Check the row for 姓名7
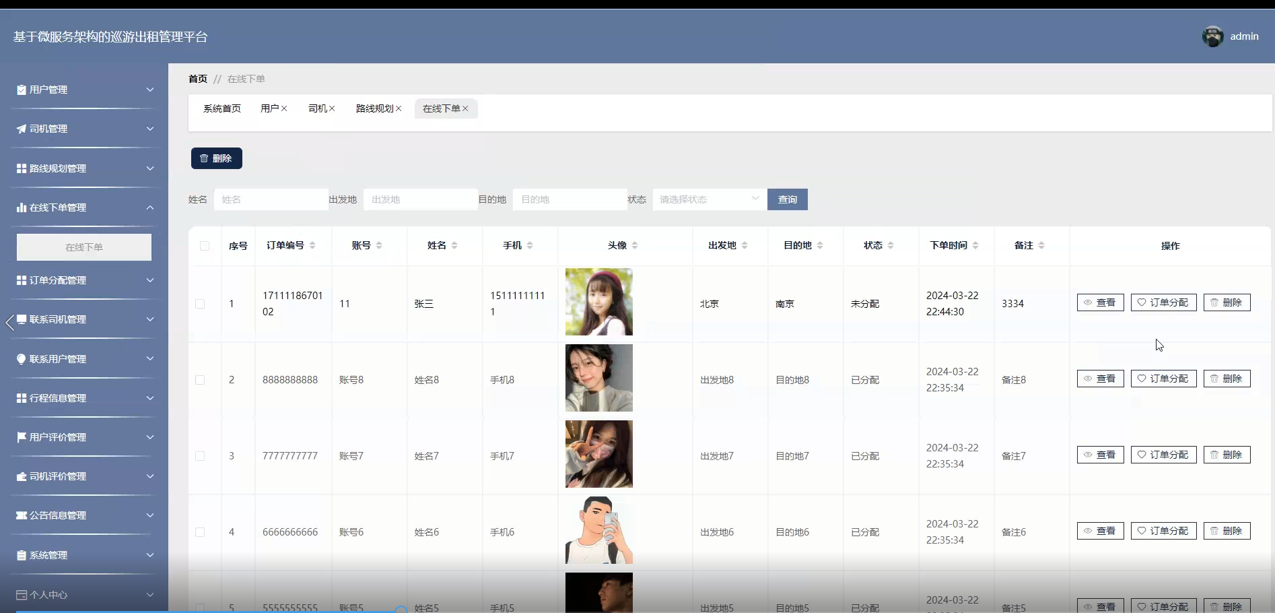Screen dimensions: 1275x613 click(200, 456)
